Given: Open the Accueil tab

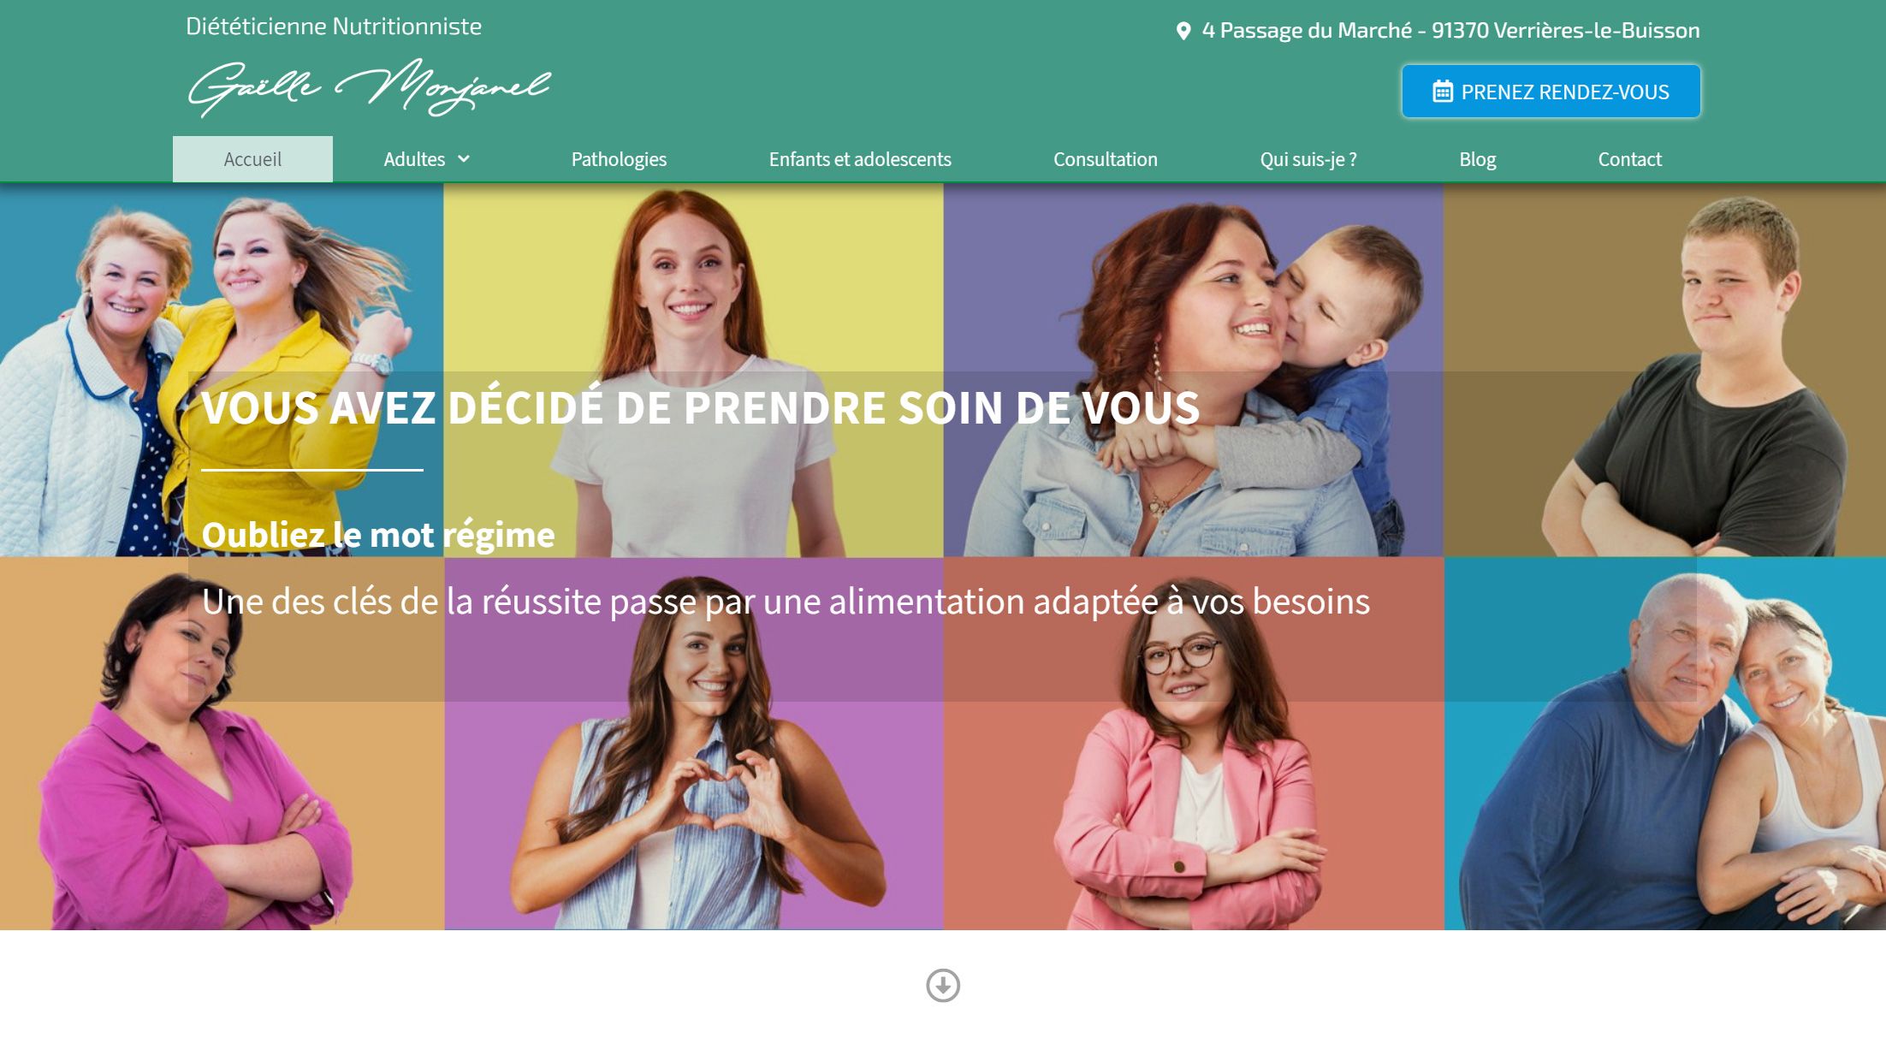Looking at the screenshot, I should [252, 159].
